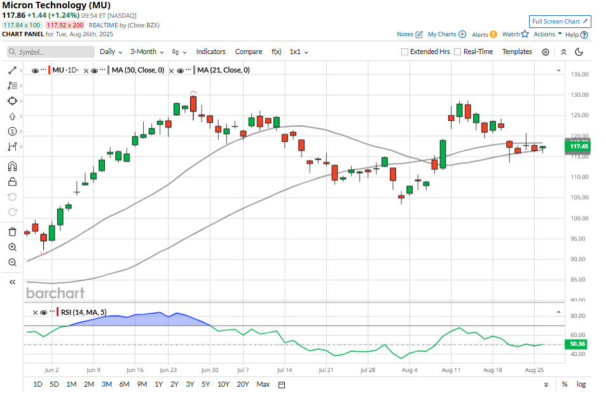Open the 3-Month period dropdown
Image resolution: width=606 pixels, height=407 pixels.
pos(147,52)
